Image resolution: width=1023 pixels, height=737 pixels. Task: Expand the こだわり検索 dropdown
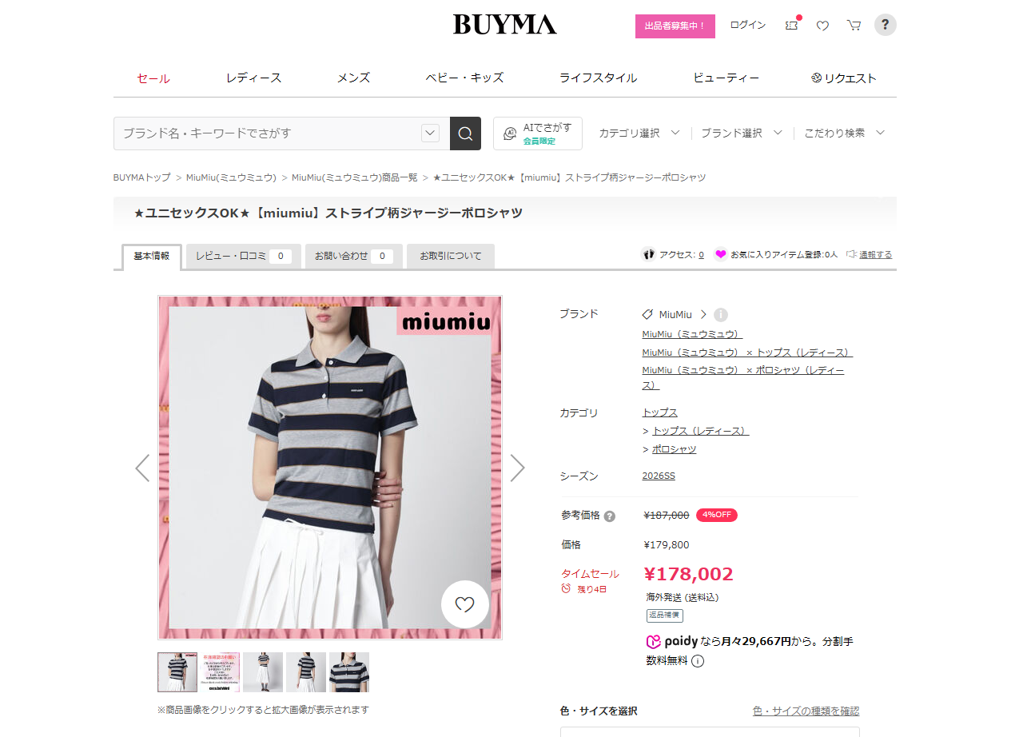point(845,133)
